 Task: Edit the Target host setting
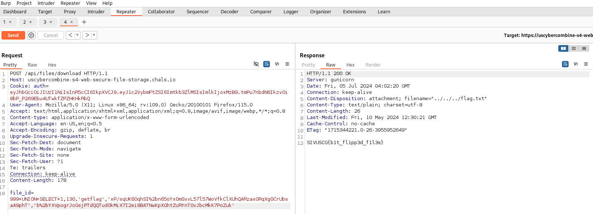[548, 35]
